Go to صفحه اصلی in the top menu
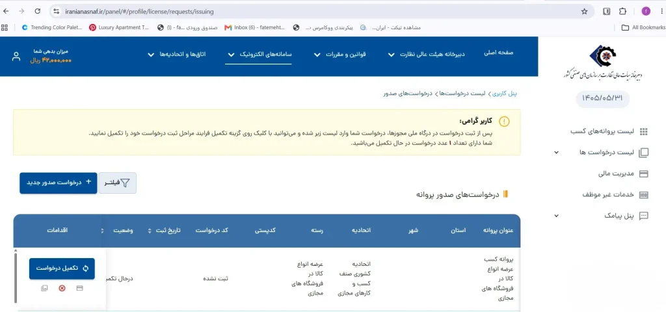Screen dimensions: 666x312 [x=499, y=53]
